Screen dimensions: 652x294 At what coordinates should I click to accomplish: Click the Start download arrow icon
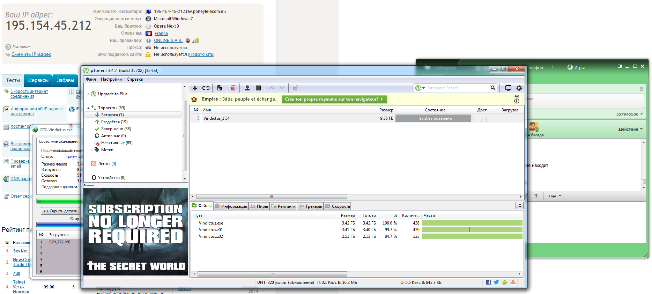click(x=247, y=88)
